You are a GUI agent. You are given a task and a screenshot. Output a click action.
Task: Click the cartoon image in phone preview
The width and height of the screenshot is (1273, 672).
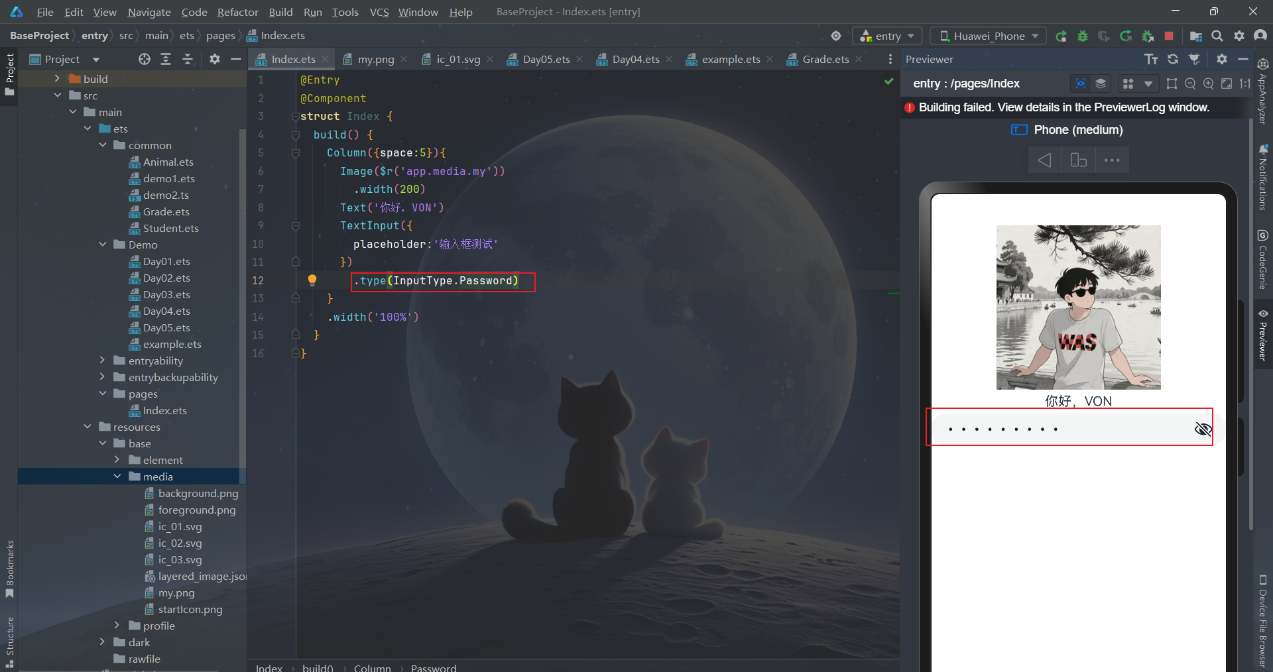(x=1078, y=308)
